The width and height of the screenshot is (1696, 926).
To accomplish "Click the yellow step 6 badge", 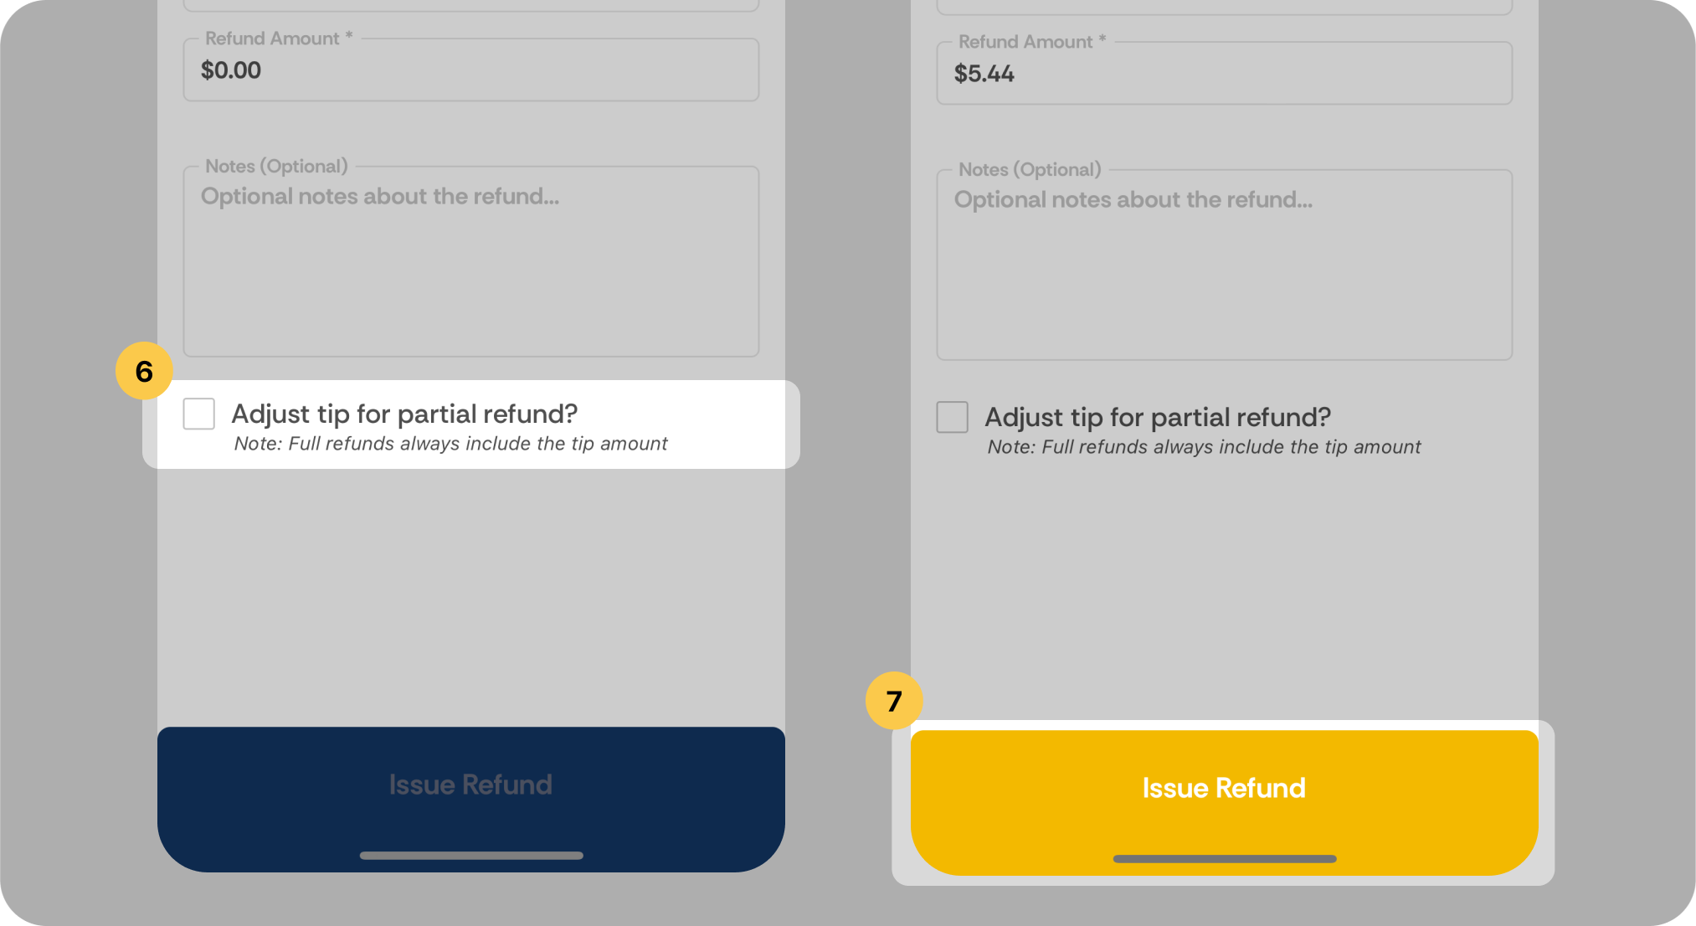I will point(144,370).
